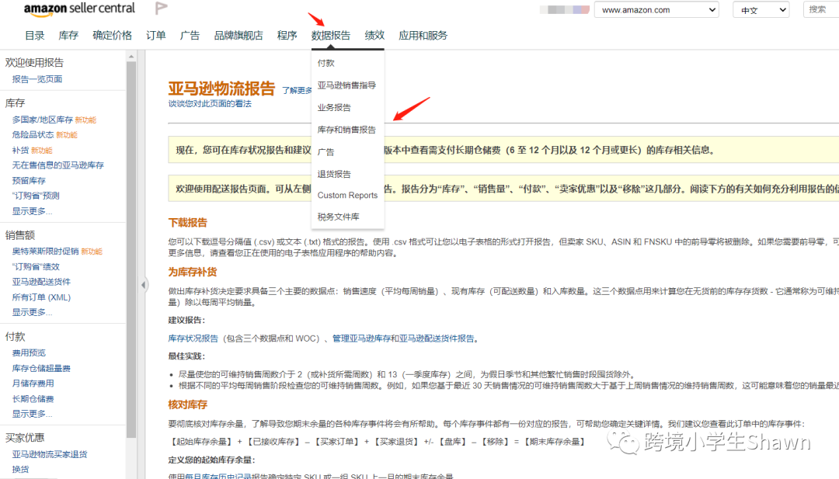839x479 pixels.
Task: Select Custom Reports in the dropdown
Action: coord(347,195)
